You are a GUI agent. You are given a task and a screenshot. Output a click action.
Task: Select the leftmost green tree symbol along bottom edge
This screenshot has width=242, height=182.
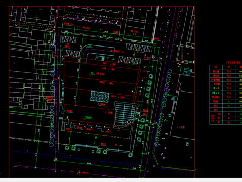point(67,148)
